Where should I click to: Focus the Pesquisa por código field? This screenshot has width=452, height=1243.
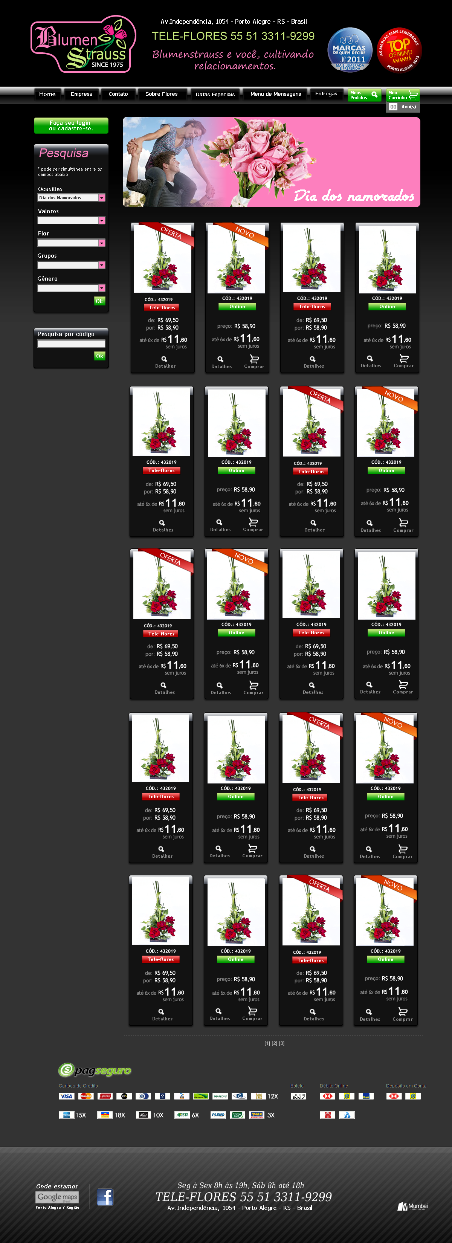71,344
